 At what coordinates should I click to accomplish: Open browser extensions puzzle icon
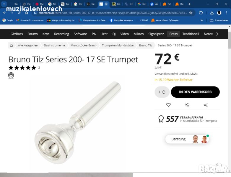[201, 13]
